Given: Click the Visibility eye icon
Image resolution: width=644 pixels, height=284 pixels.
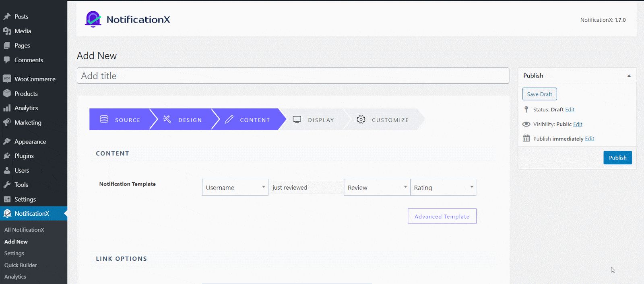Looking at the screenshot, I should click(526, 124).
